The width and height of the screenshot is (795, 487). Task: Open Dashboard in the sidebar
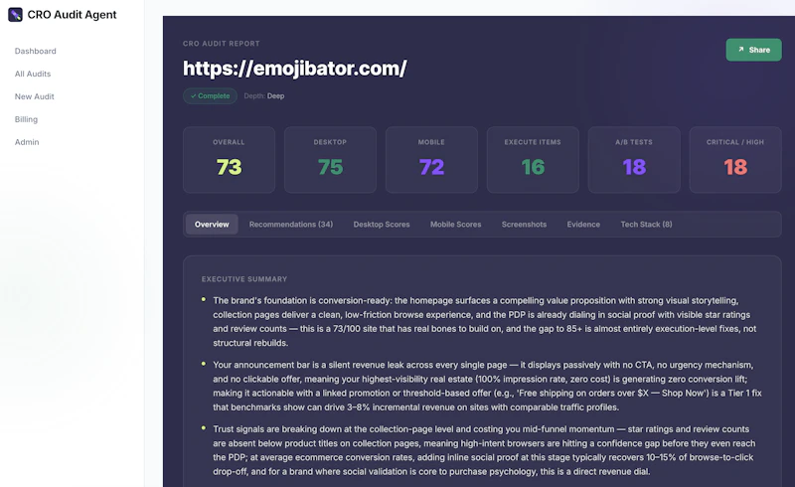tap(36, 51)
